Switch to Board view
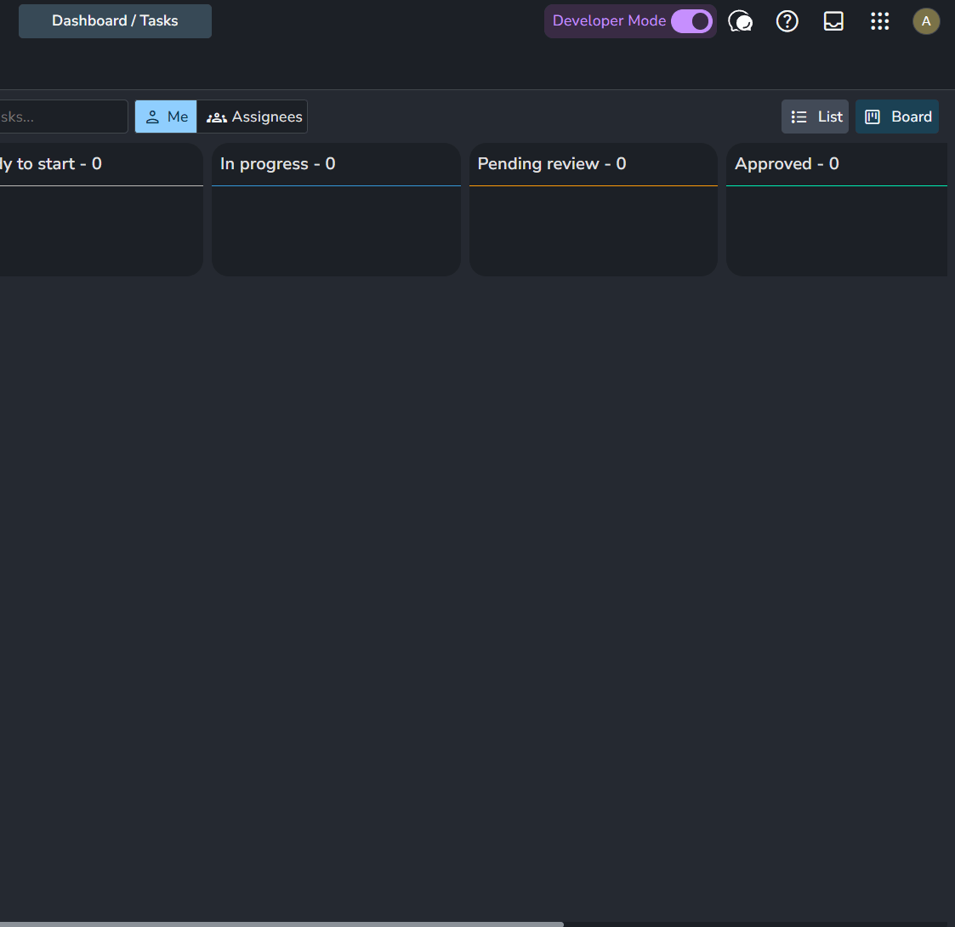Viewport: 955px width, 927px height. tap(897, 117)
